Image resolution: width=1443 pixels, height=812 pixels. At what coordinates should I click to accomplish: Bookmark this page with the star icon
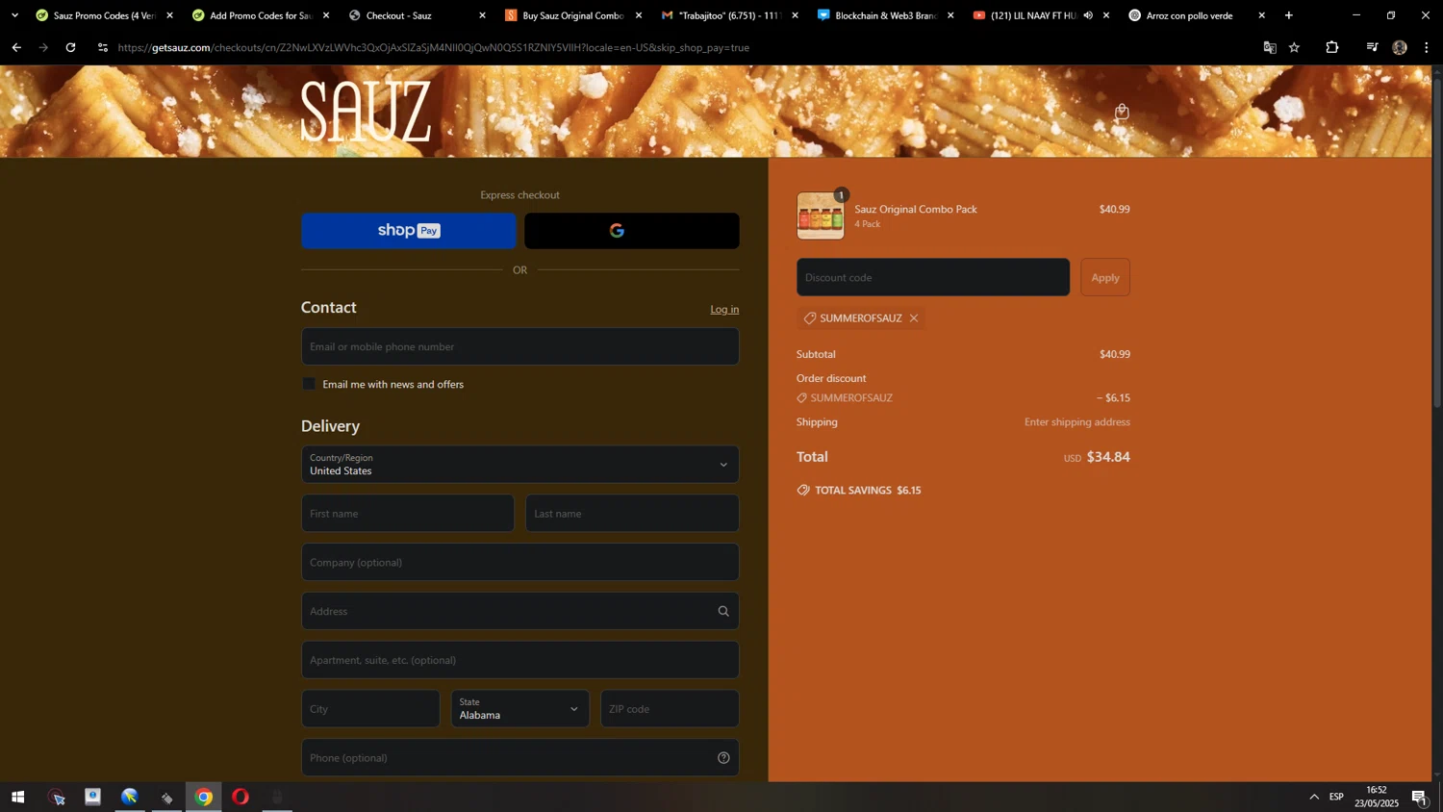click(x=1295, y=47)
